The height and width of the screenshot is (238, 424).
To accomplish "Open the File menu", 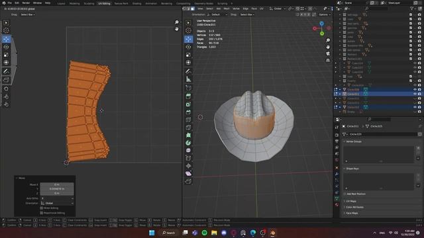I will tap(10, 3).
